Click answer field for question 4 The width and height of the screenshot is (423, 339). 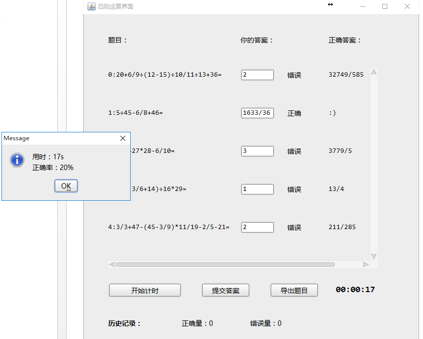coord(258,227)
